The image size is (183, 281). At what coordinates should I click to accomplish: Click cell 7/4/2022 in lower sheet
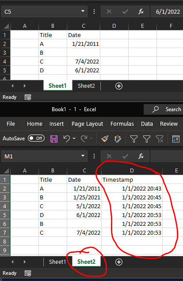(84, 232)
